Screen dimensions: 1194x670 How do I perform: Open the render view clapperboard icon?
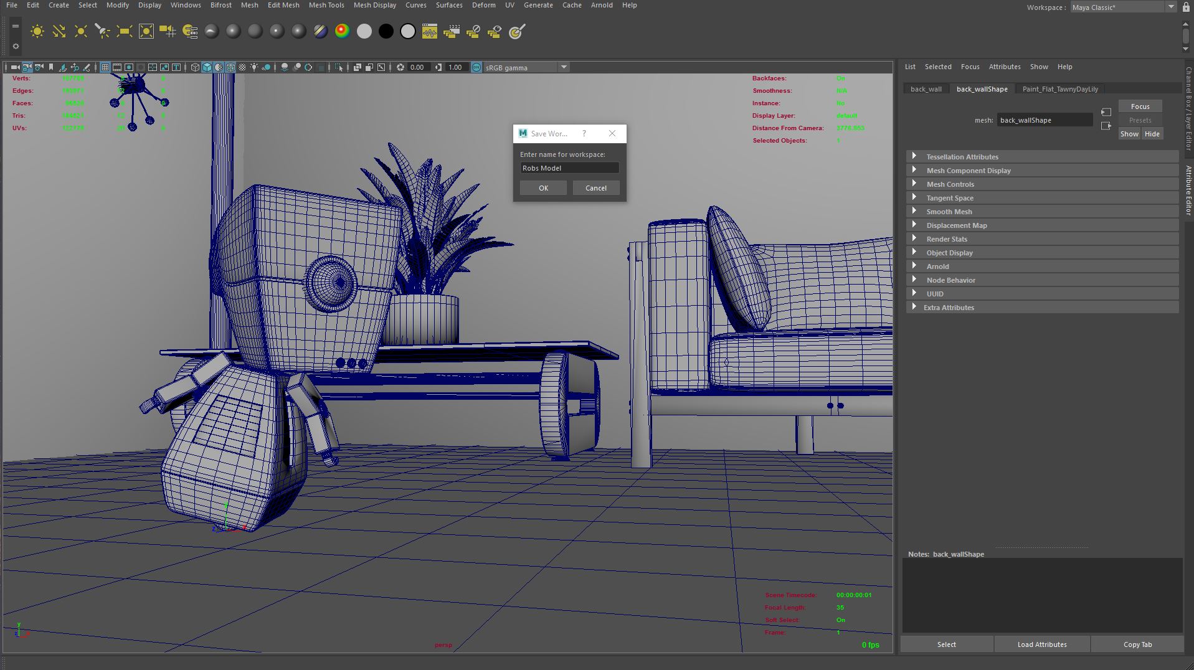click(x=452, y=32)
